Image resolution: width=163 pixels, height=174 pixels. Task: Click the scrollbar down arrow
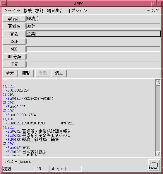(x=158, y=154)
